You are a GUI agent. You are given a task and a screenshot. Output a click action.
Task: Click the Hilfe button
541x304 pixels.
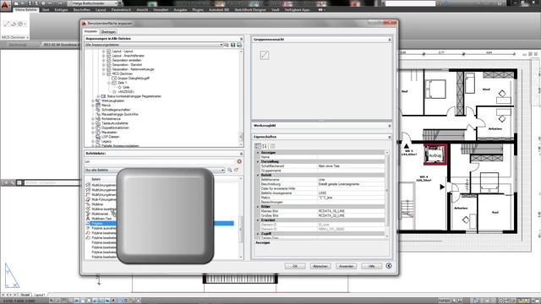click(x=371, y=266)
